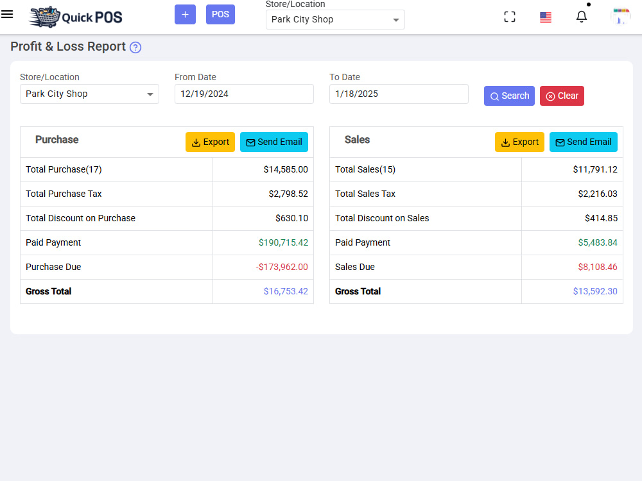Select the Total Sales Tax value $2,216.03
Screen dimensions: 642x481
pyautogui.click(x=598, y=194)
